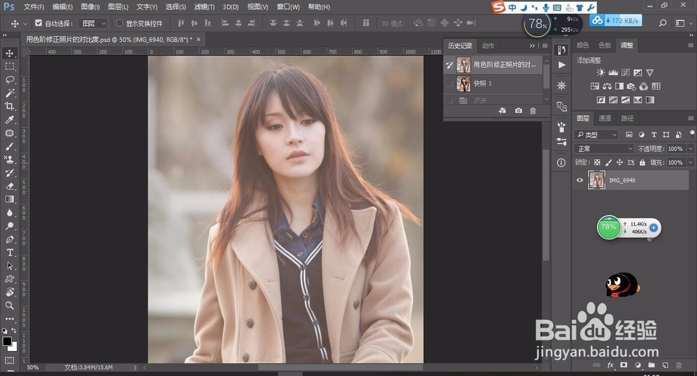Select the Eyedropper tool
Screen dimensions: 697x376
(x=9, y=120)
